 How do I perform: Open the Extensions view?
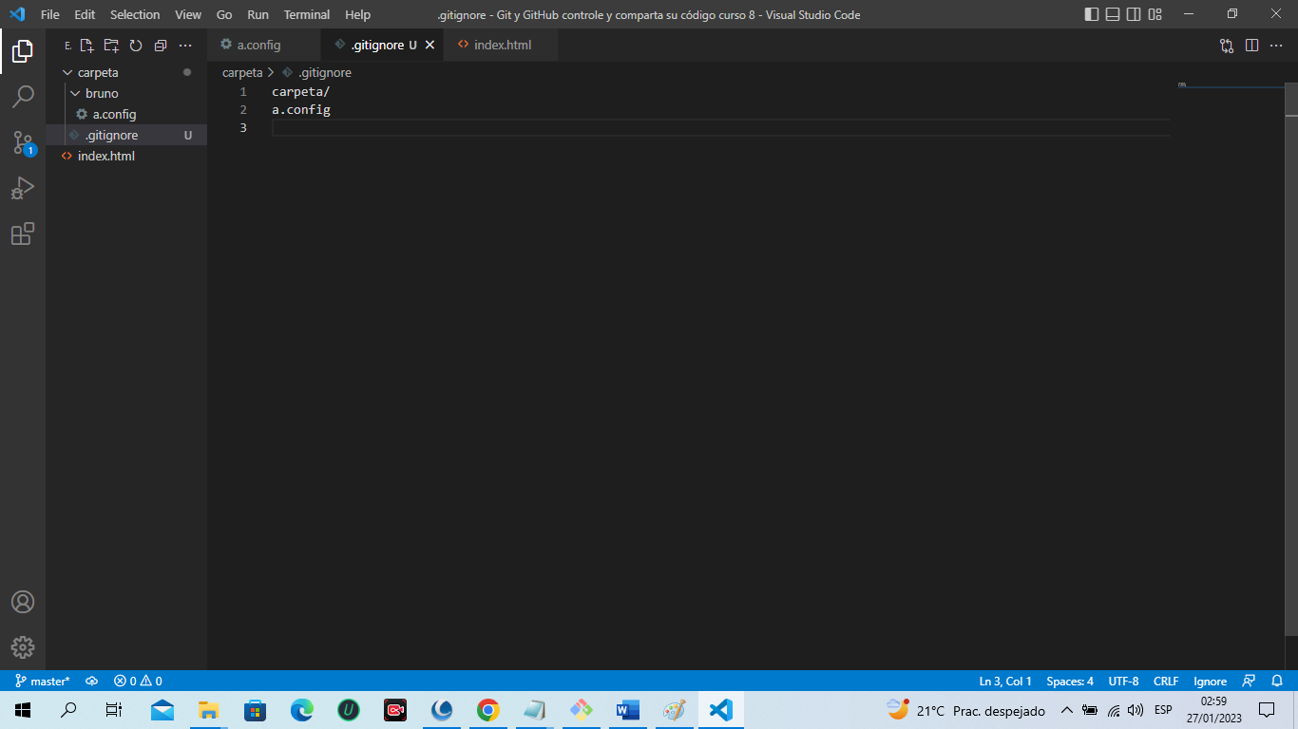[23, 234]
